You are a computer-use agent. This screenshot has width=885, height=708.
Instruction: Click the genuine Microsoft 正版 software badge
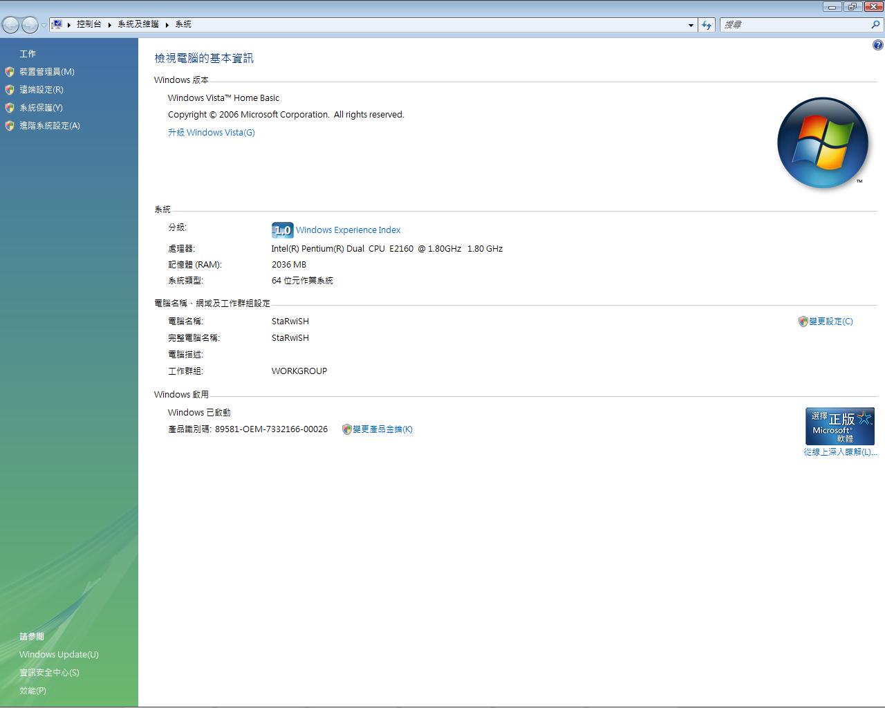[x=839, y=426]
